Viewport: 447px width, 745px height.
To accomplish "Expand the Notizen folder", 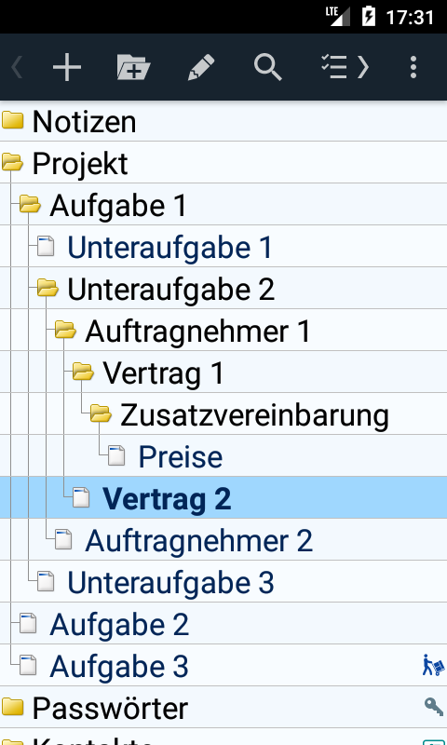I will pyautogui.click(x=12, y=121).
